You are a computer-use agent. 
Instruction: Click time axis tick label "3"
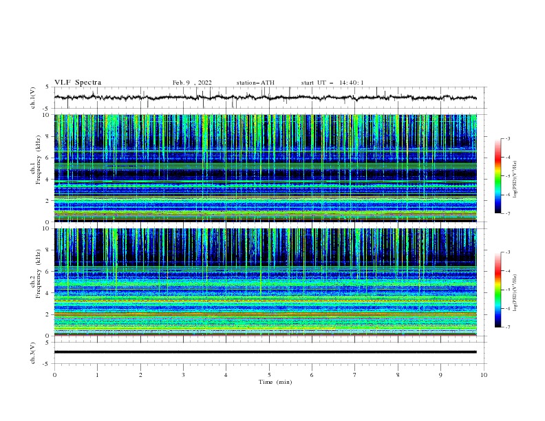click(183, 375)
